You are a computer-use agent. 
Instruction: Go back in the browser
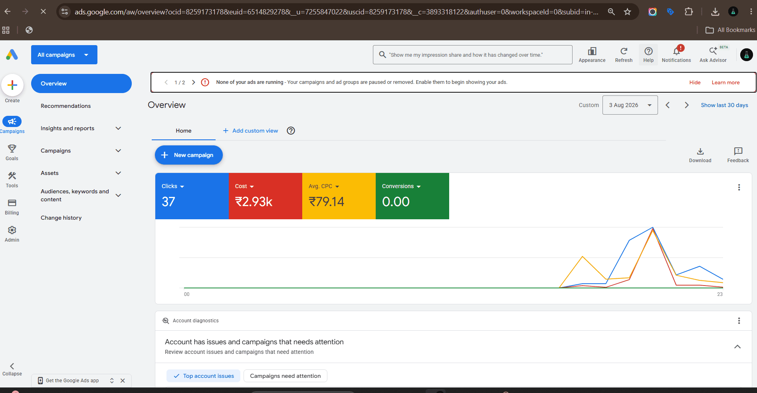point(8,12)
